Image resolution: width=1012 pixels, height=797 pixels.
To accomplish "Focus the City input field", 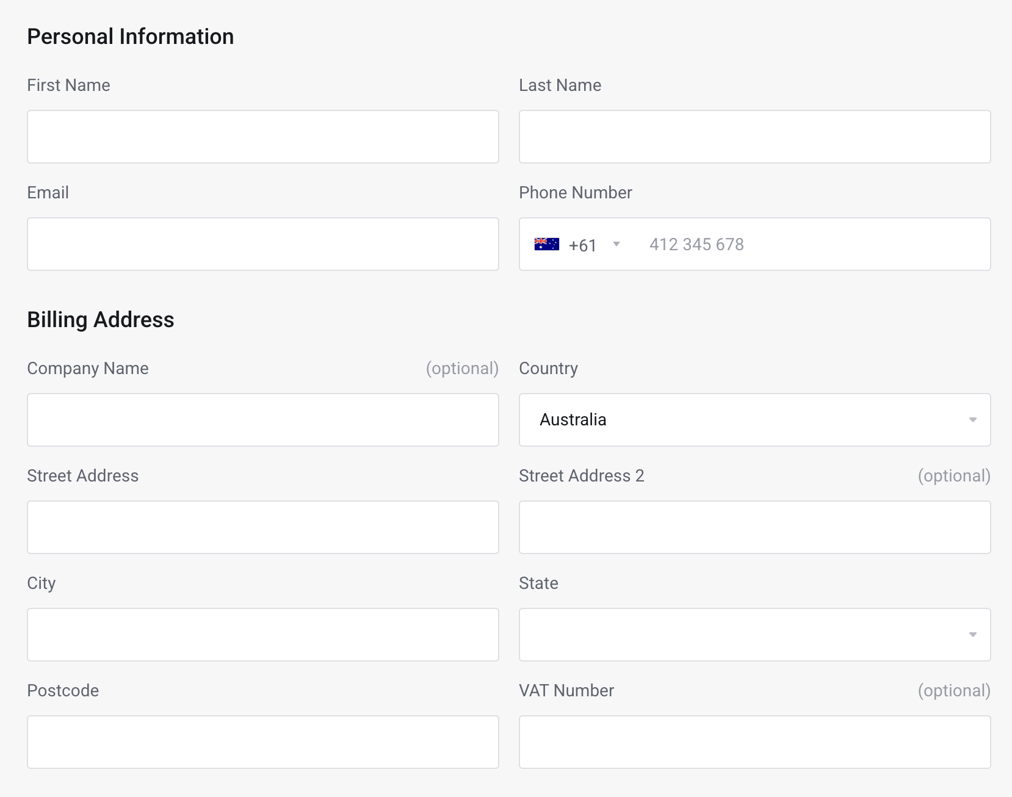I will (263, 635).
